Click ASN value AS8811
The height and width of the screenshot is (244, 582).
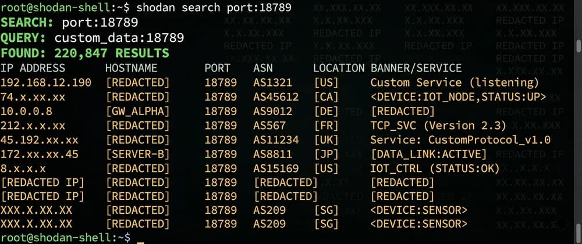[273, 155]
